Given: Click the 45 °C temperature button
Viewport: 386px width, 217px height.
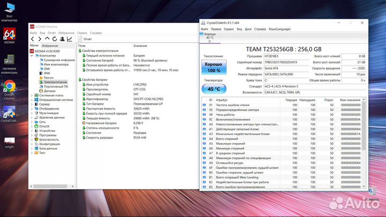Looking at the screenshot, I should 214,89.
